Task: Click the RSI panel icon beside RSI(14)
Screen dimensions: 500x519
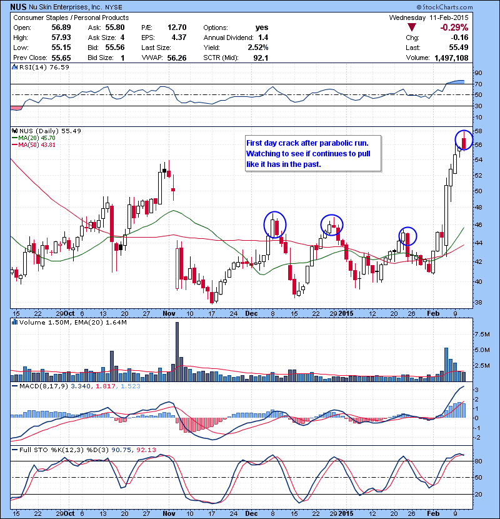Action: pyautogui.click(x=14, y=67)
